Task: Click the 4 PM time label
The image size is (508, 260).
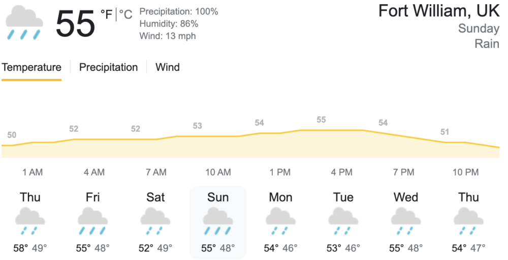Action: (x=342, y=172)
